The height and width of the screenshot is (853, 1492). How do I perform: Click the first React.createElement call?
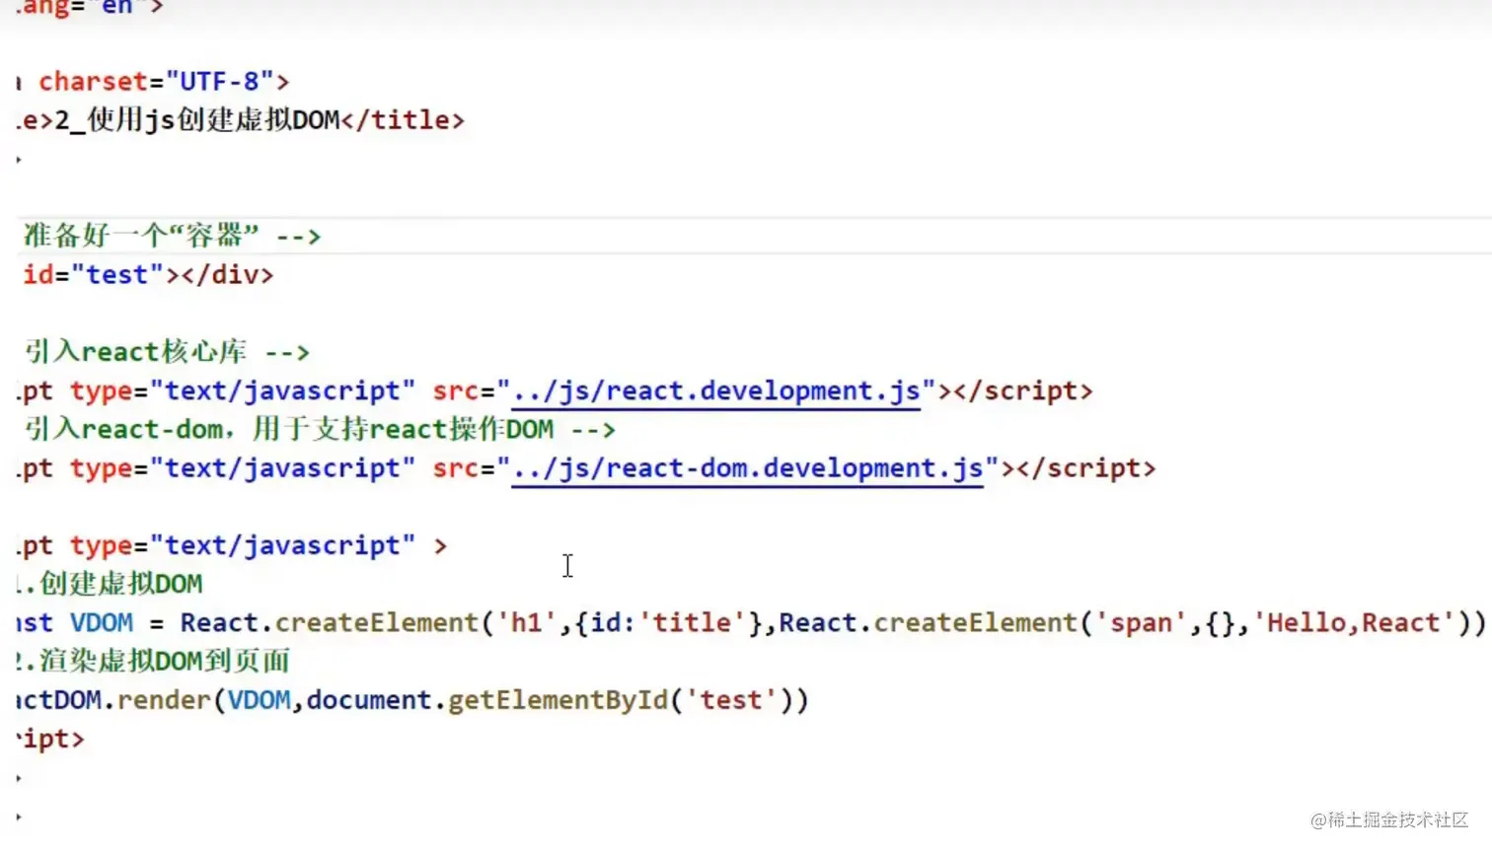point(330,623)
